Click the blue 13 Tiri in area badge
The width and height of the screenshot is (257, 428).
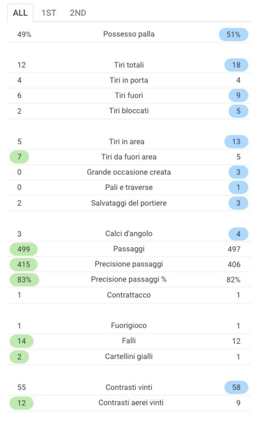[236, 142]
